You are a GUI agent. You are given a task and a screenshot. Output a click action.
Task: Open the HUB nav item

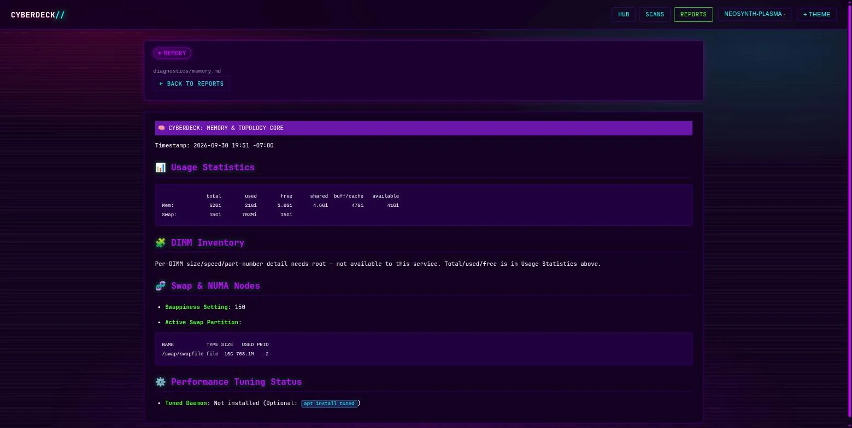click(624, 15)
